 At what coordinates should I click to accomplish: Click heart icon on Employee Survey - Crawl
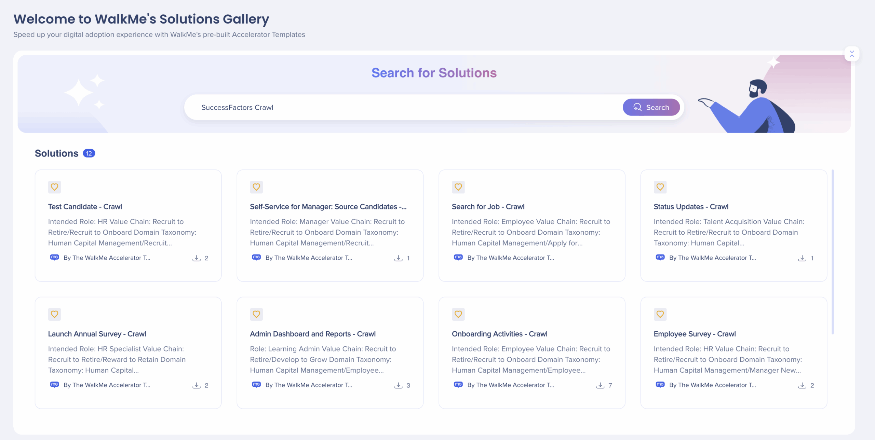[660, 314]
